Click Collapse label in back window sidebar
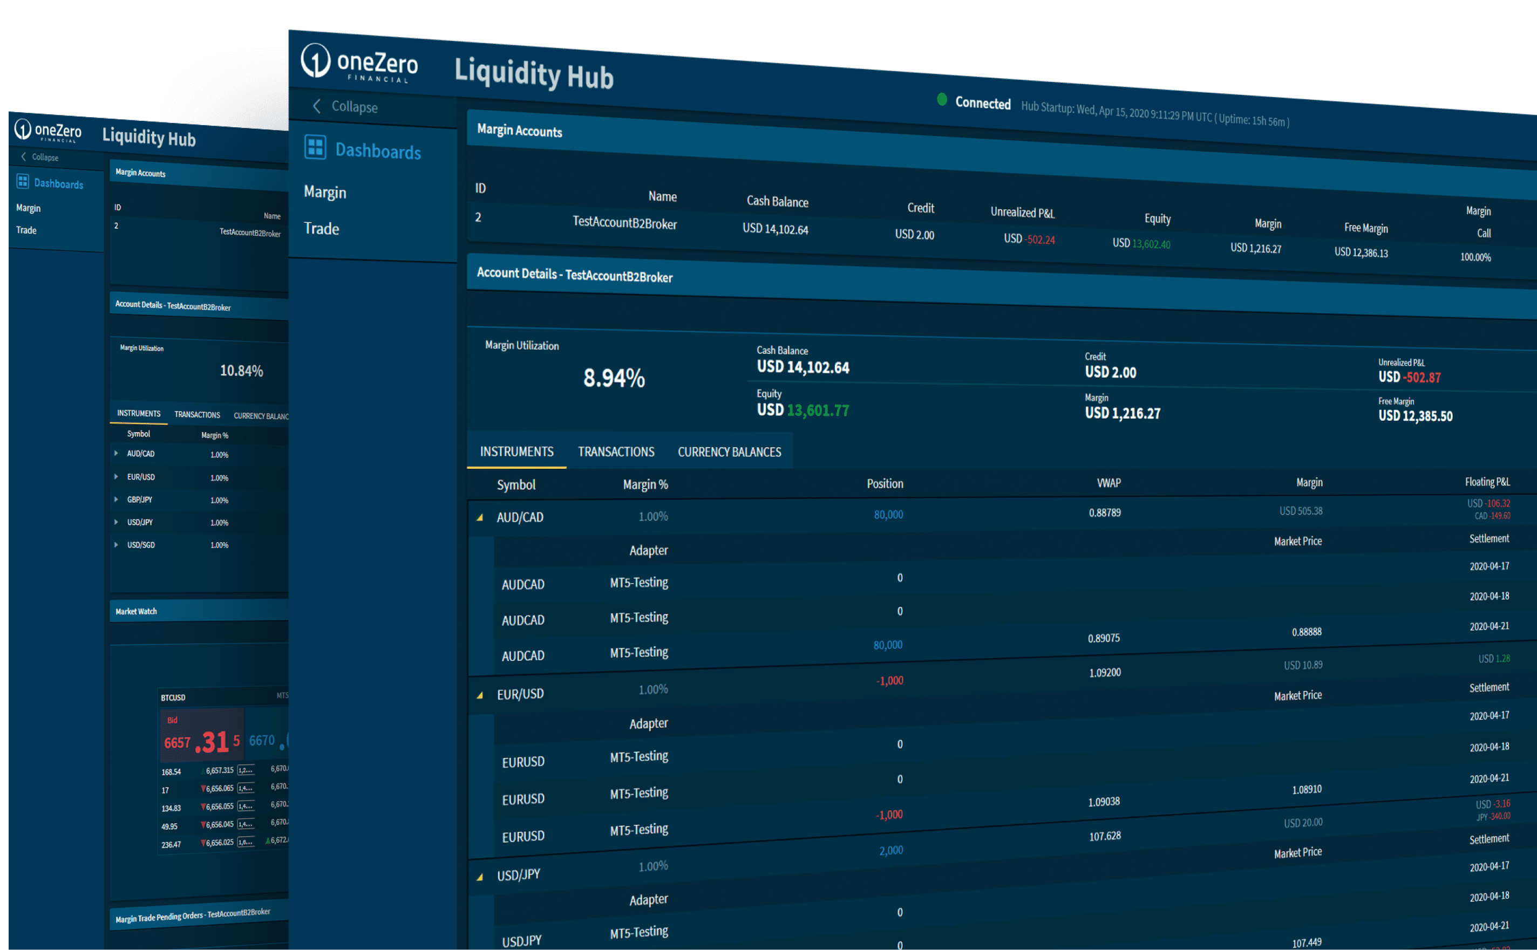The image size is (1537, 950). [45, 157]
